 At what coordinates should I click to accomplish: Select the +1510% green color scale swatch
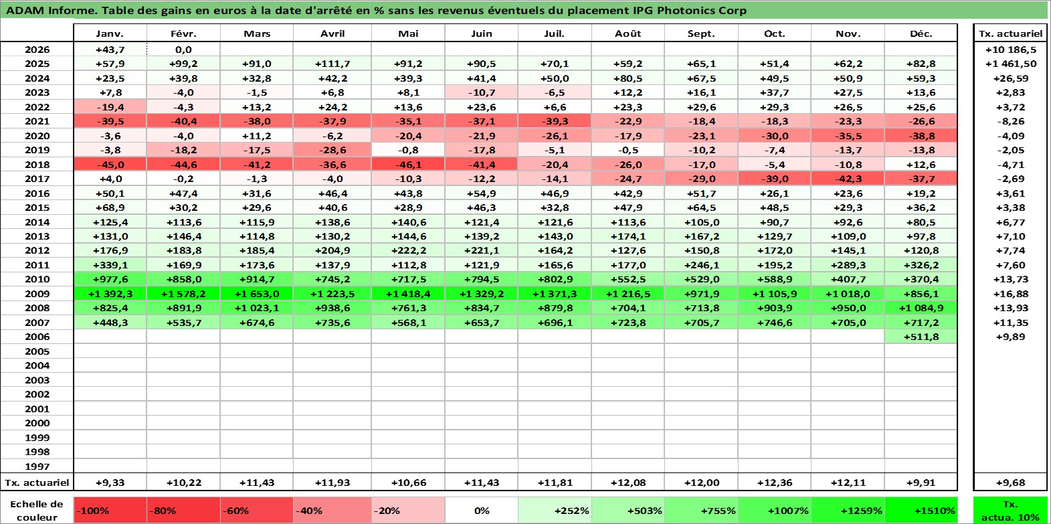pyautogui.click(x=921, y=511)
